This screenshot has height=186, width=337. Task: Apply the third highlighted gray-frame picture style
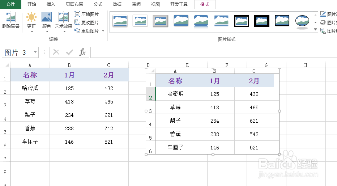[160, 21]
